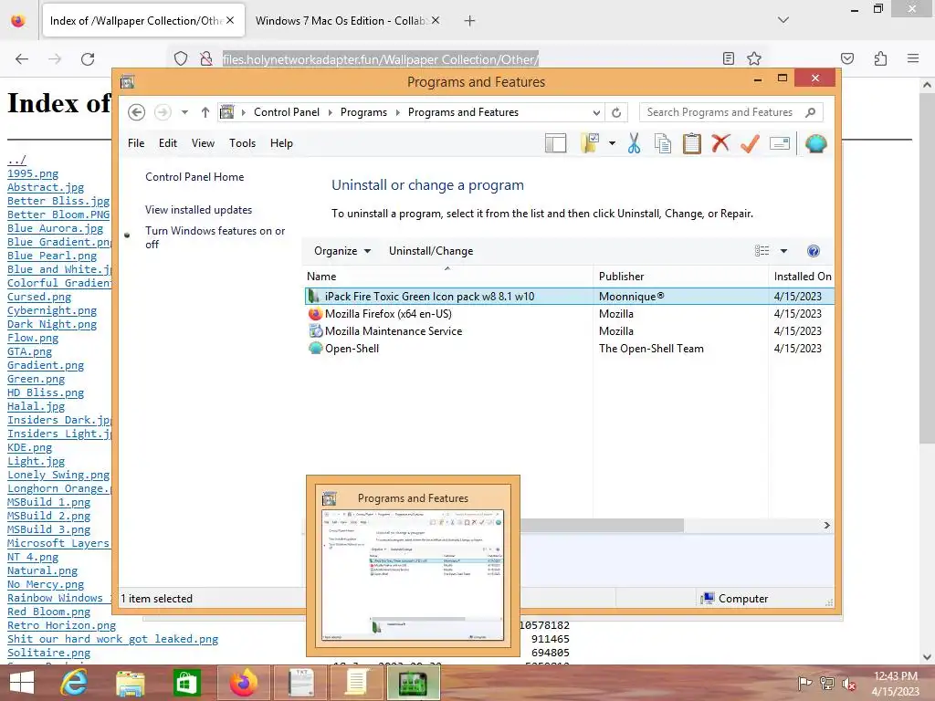Viewport: 935px width, 701px height.
Task: Click the Windows Start button
Action: pos(22,683)
